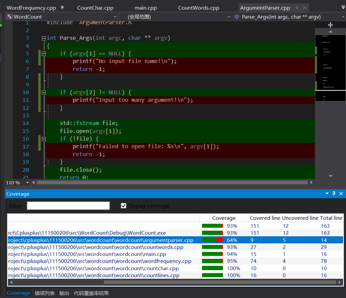The width and height of the screenshot is (346, 298).
Task: Sort by the Coverage column header
Action: pos(224,218)
